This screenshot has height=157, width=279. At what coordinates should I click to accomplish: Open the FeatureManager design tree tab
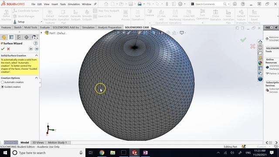[4, 37]
